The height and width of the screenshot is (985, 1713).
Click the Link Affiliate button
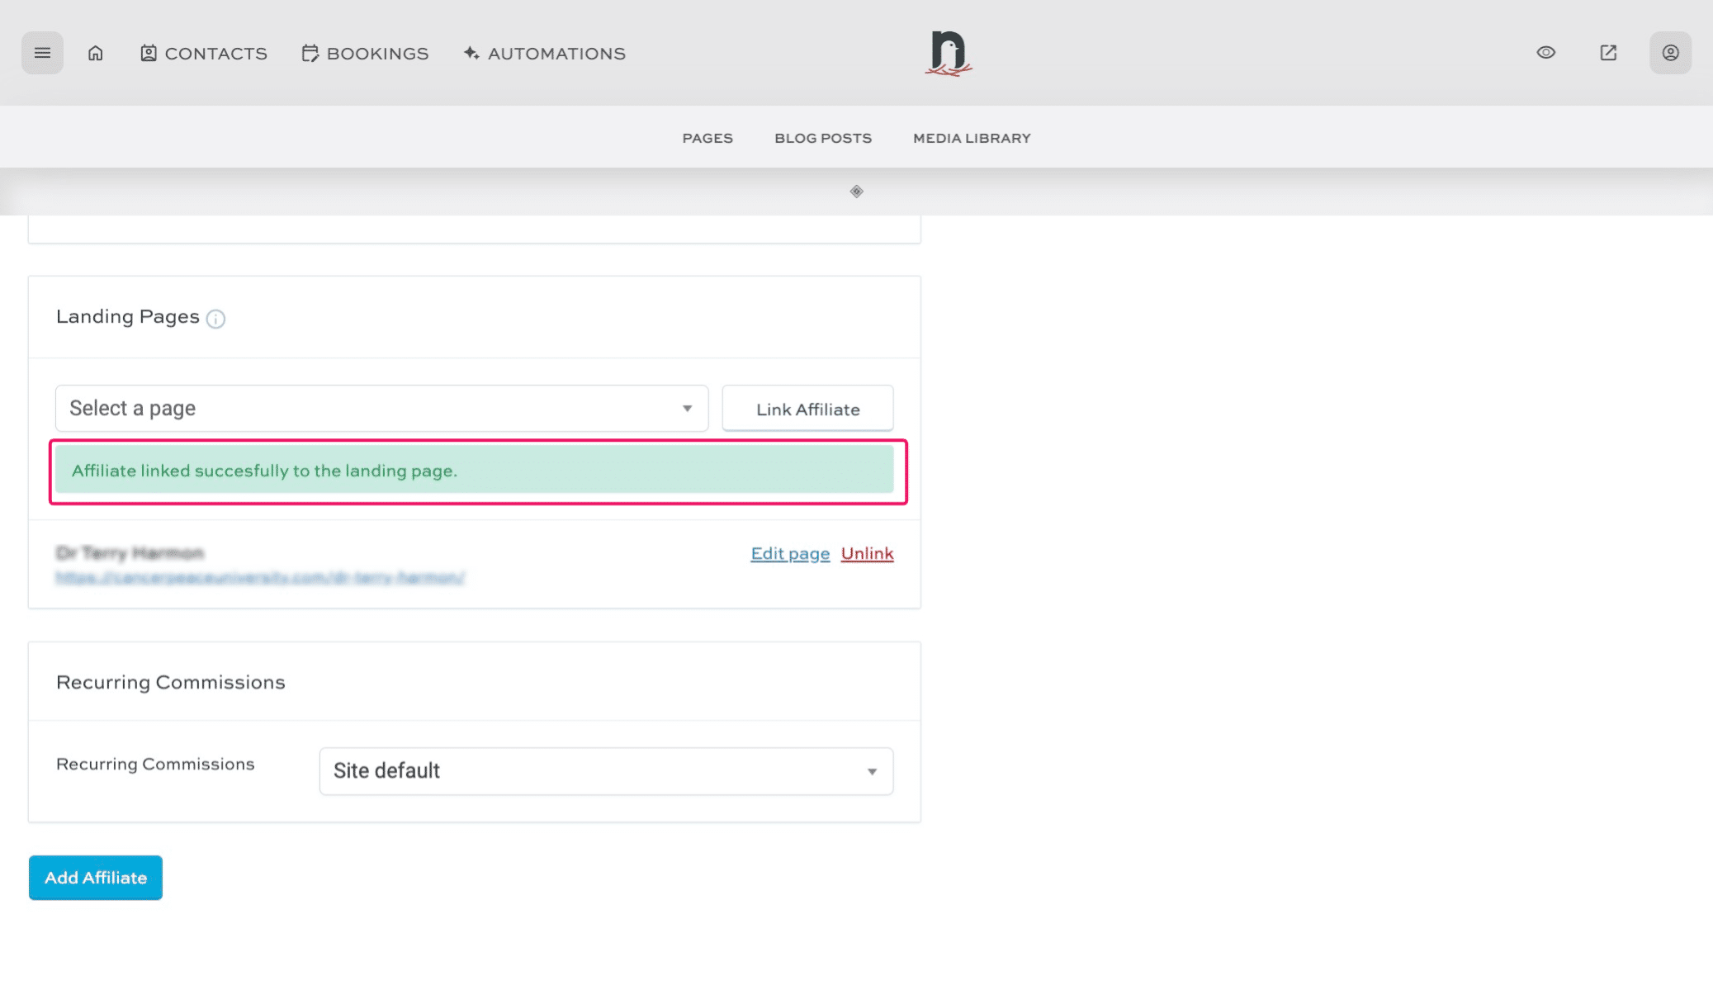tap(807, 408)
